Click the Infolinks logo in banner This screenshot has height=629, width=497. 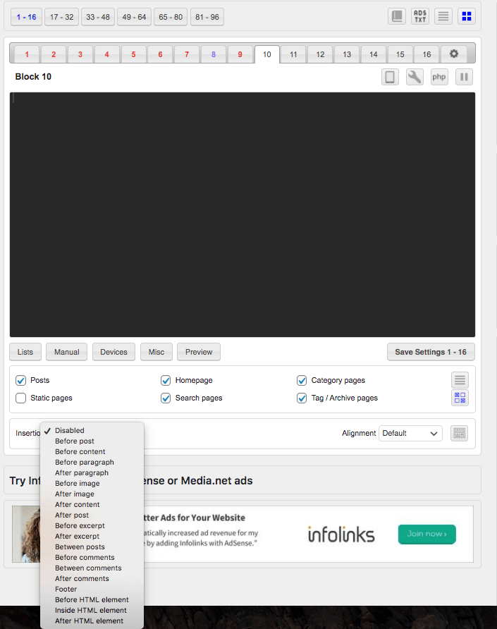[341, 535]
